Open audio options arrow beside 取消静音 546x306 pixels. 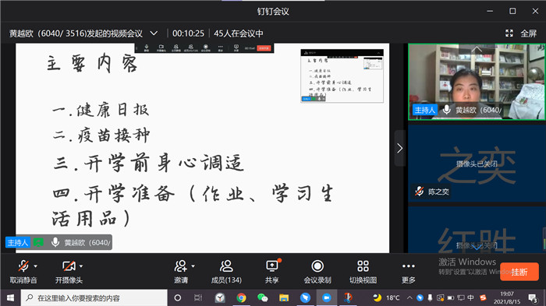36,266
